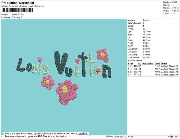Click the design name 'louise 5.8IN'

(17, 14)
